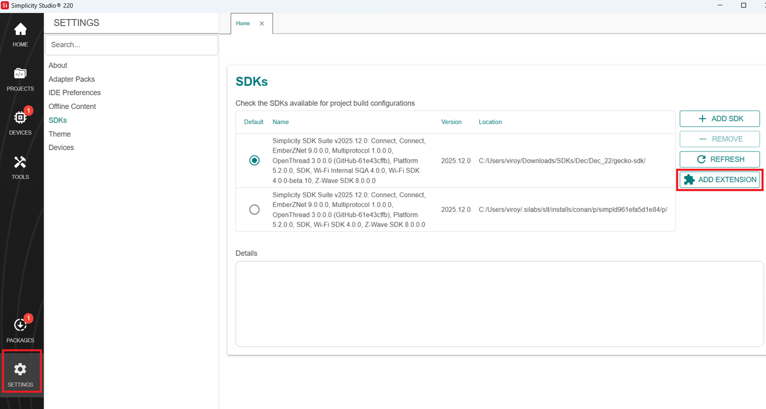The height and width of the screenshot is (409, 766).
Task: Switch to the Home tab
Action: click(243, 23)
